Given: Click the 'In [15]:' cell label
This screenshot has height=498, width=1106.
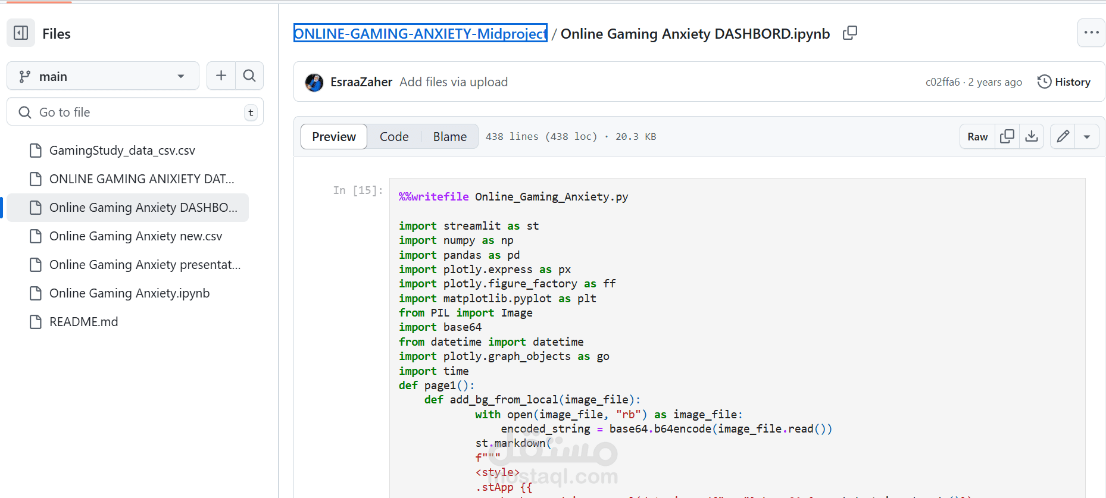Looking at the screenshot, I should pyautogui.click(x=358, y=190).
